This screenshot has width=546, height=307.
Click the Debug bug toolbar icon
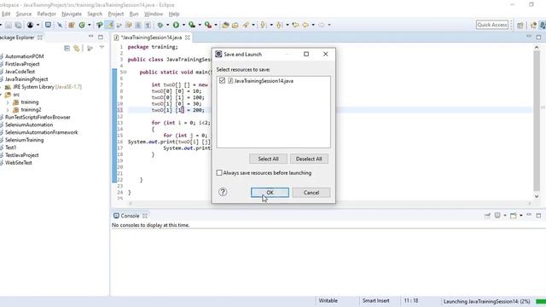pyautogui.click(x=160, y=25)
